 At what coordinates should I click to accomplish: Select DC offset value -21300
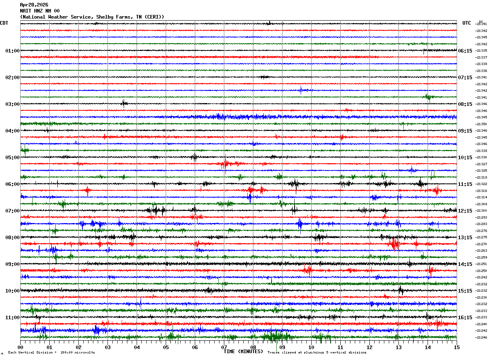tap(481, 211)
